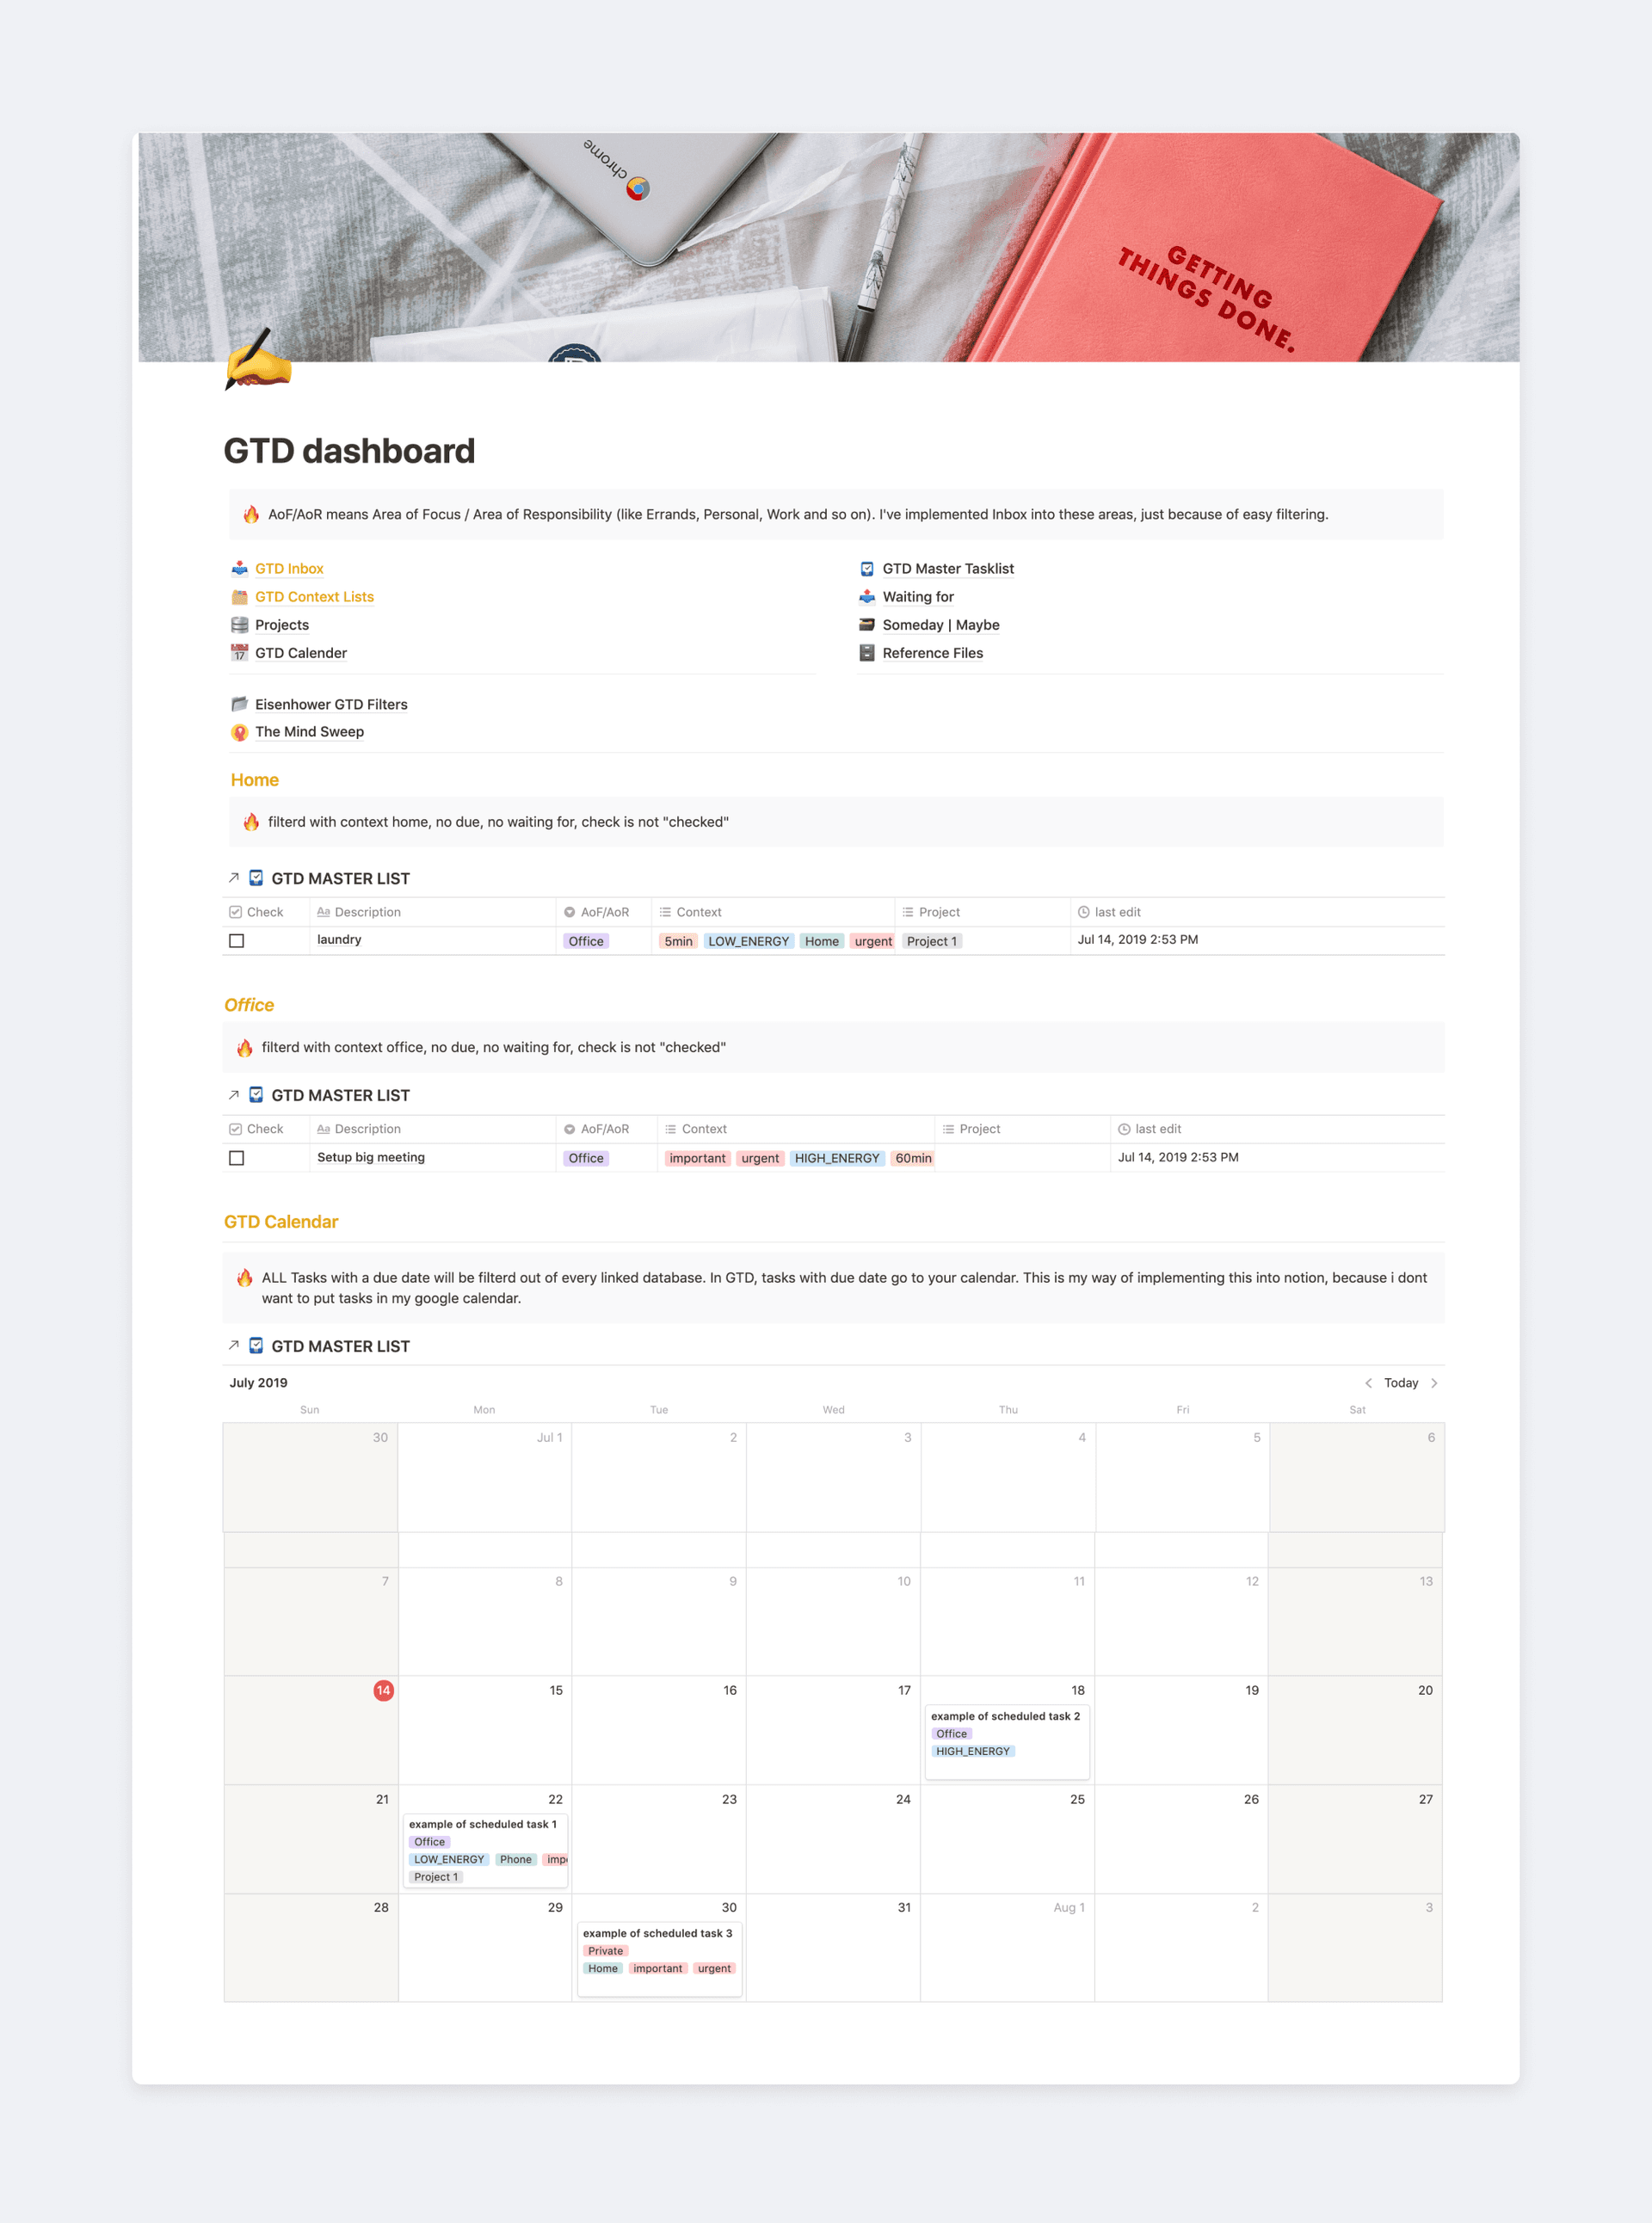Click the 'LOW_ENERGY' tag in laundry row
The image size is (1652, 2223).
[748, 941]
